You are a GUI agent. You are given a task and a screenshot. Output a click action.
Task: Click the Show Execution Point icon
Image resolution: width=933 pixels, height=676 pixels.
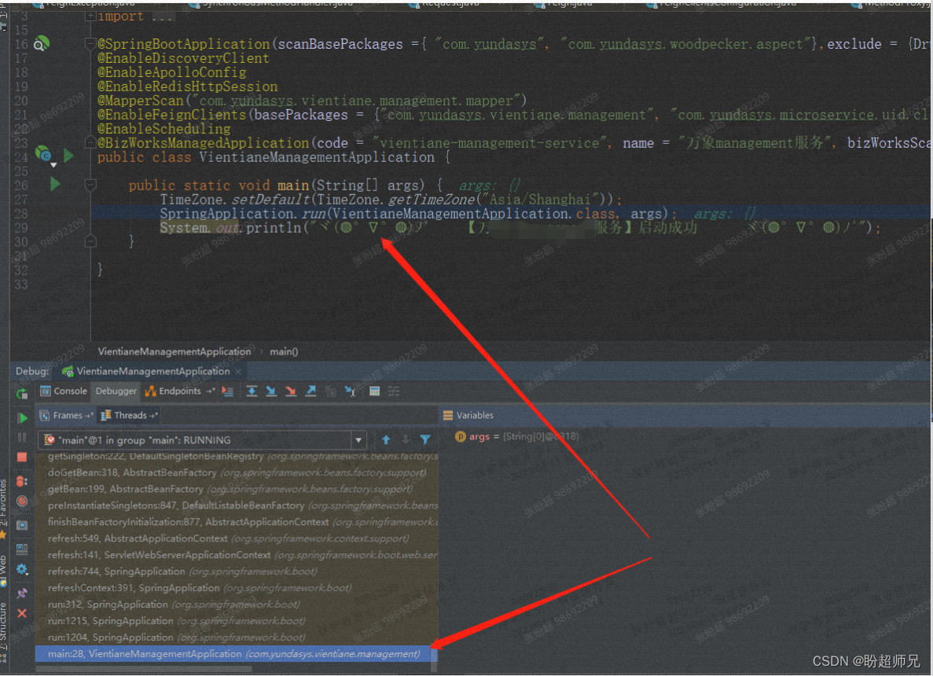click(x=228, y=391)
